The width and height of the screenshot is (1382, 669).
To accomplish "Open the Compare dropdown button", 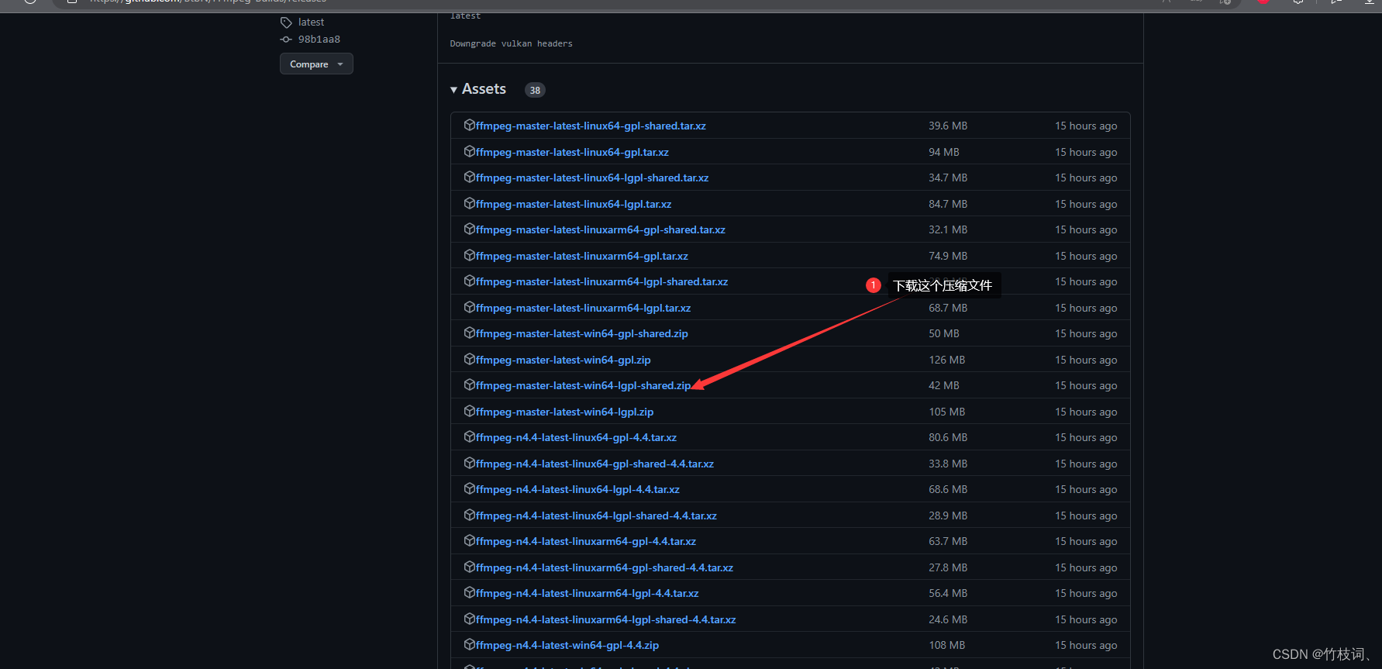I will click(x=316, y=64).
